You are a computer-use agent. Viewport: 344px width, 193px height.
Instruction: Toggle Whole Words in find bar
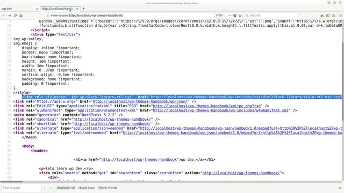point(107,188)
